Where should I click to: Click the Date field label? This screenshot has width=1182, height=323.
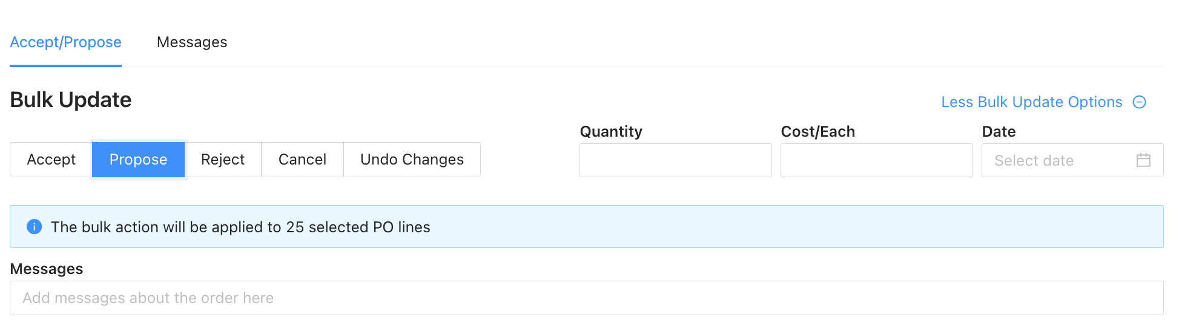coord(999,131)
